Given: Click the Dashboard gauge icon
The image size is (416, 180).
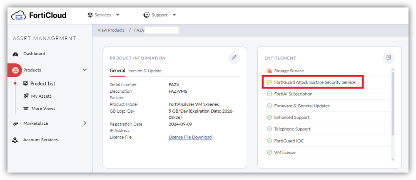Looking at the screenshot, I should click(x=16, y=54).
